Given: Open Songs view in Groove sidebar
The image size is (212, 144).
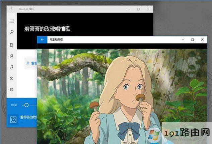Looking at the screenshot, I should 12,67.
